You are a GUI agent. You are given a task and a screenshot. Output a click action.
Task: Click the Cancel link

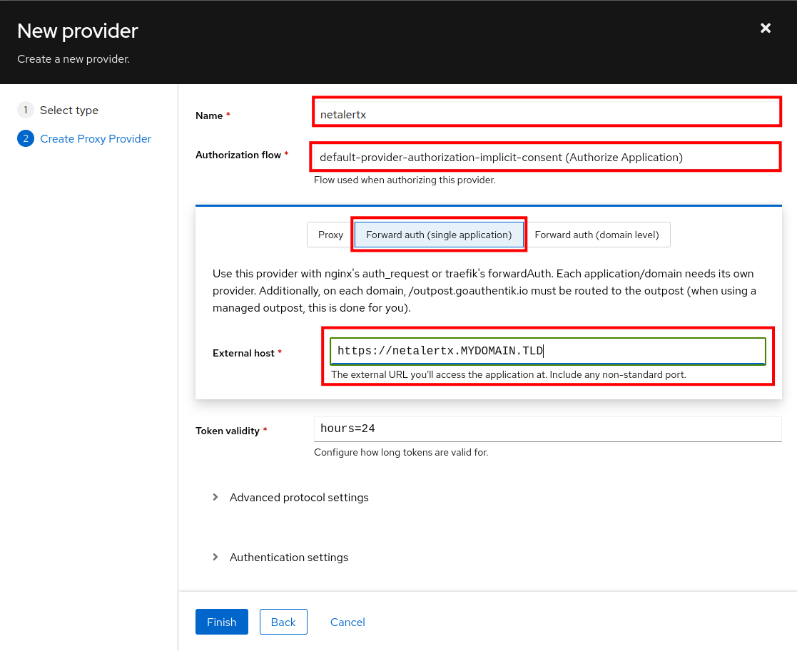tap(347, 622)
